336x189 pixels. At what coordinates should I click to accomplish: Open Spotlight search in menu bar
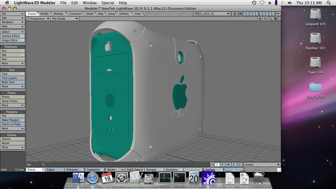(x=329, y=3)
